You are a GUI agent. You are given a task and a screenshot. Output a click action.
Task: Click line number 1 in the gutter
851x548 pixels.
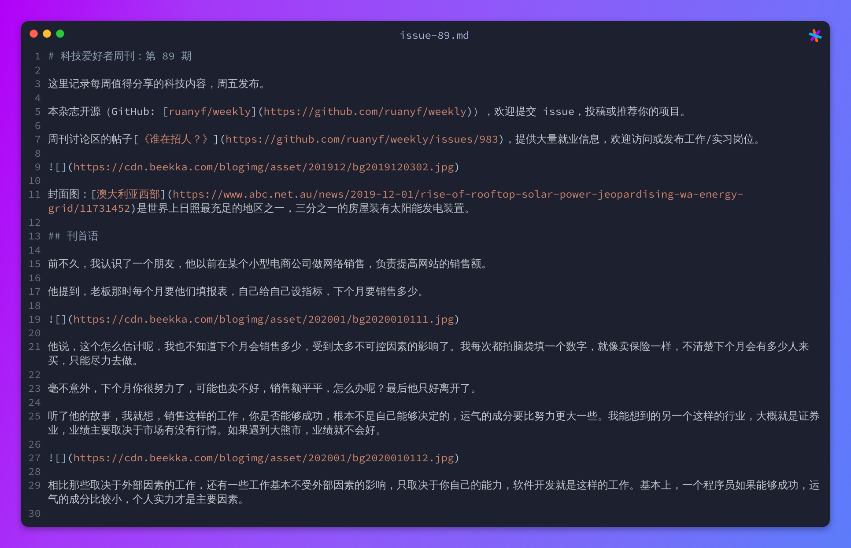(x=37, y=56)
